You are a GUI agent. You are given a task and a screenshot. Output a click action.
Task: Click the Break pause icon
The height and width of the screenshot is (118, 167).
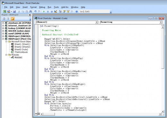point(48,12)
